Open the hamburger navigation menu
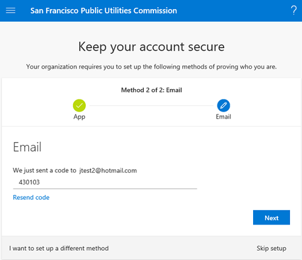302x260 pixels. point(10,10)
